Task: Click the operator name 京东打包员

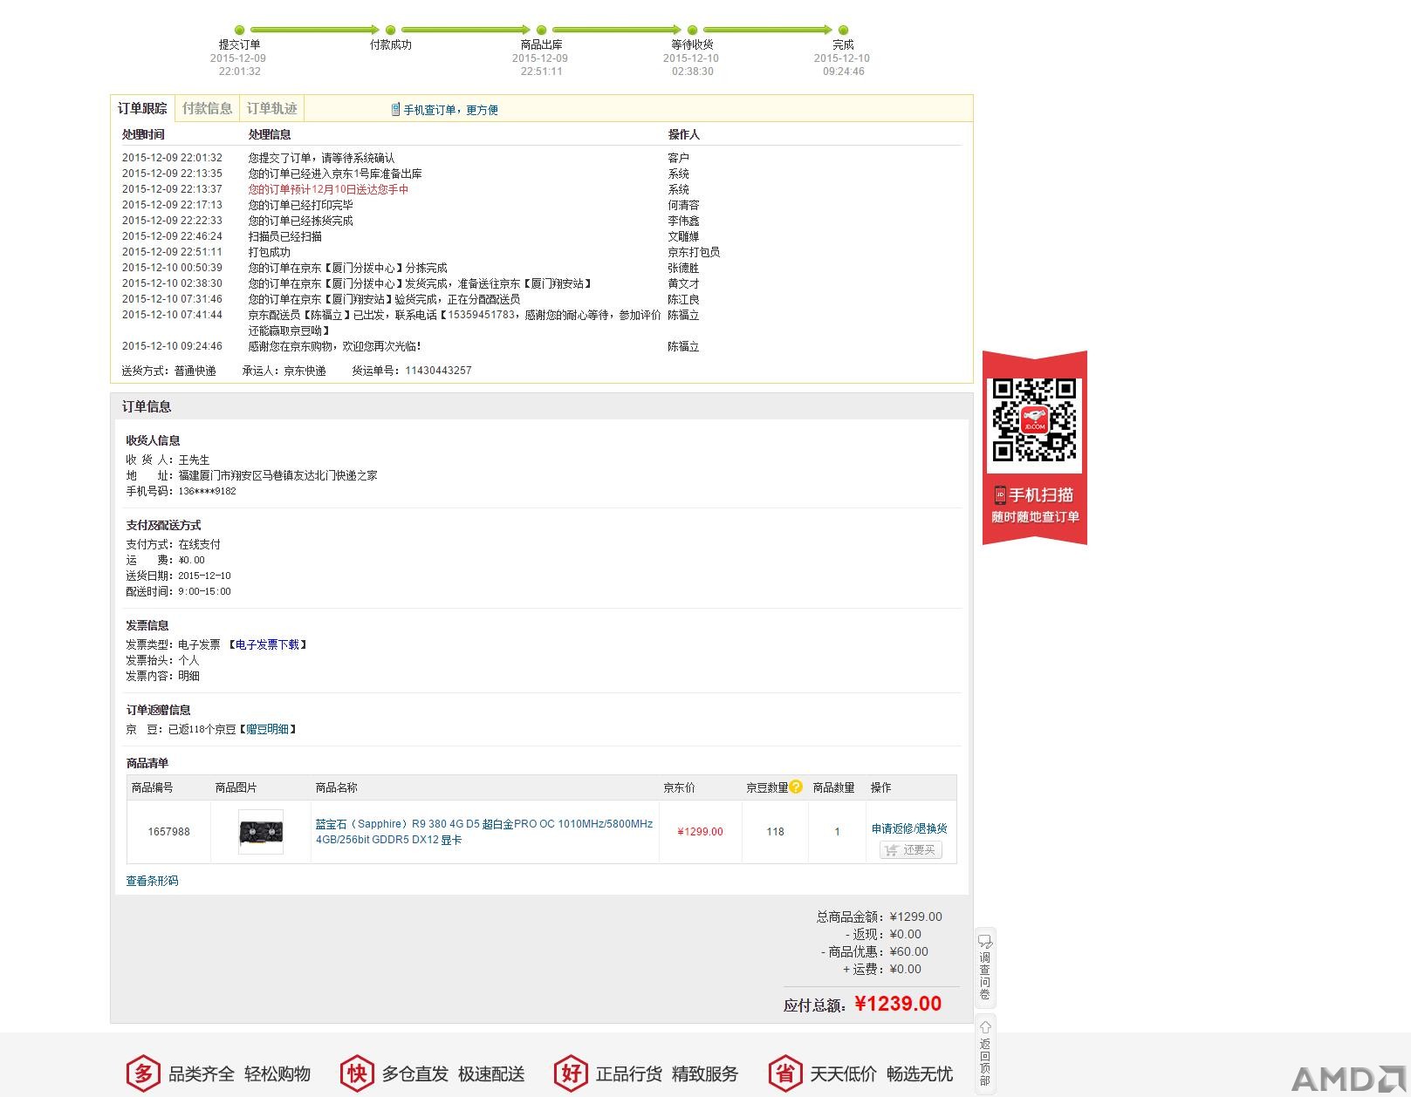Action: (694, 252)
